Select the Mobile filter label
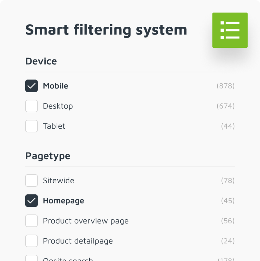260x261 pixels. (x=56, y=86)
